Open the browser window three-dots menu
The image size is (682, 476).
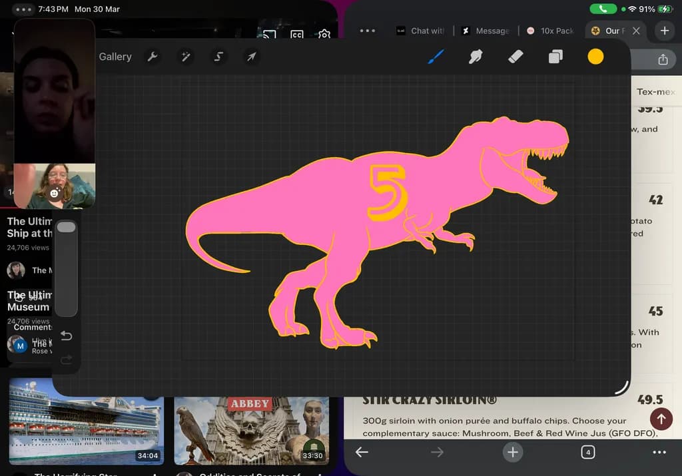point(368,31)
